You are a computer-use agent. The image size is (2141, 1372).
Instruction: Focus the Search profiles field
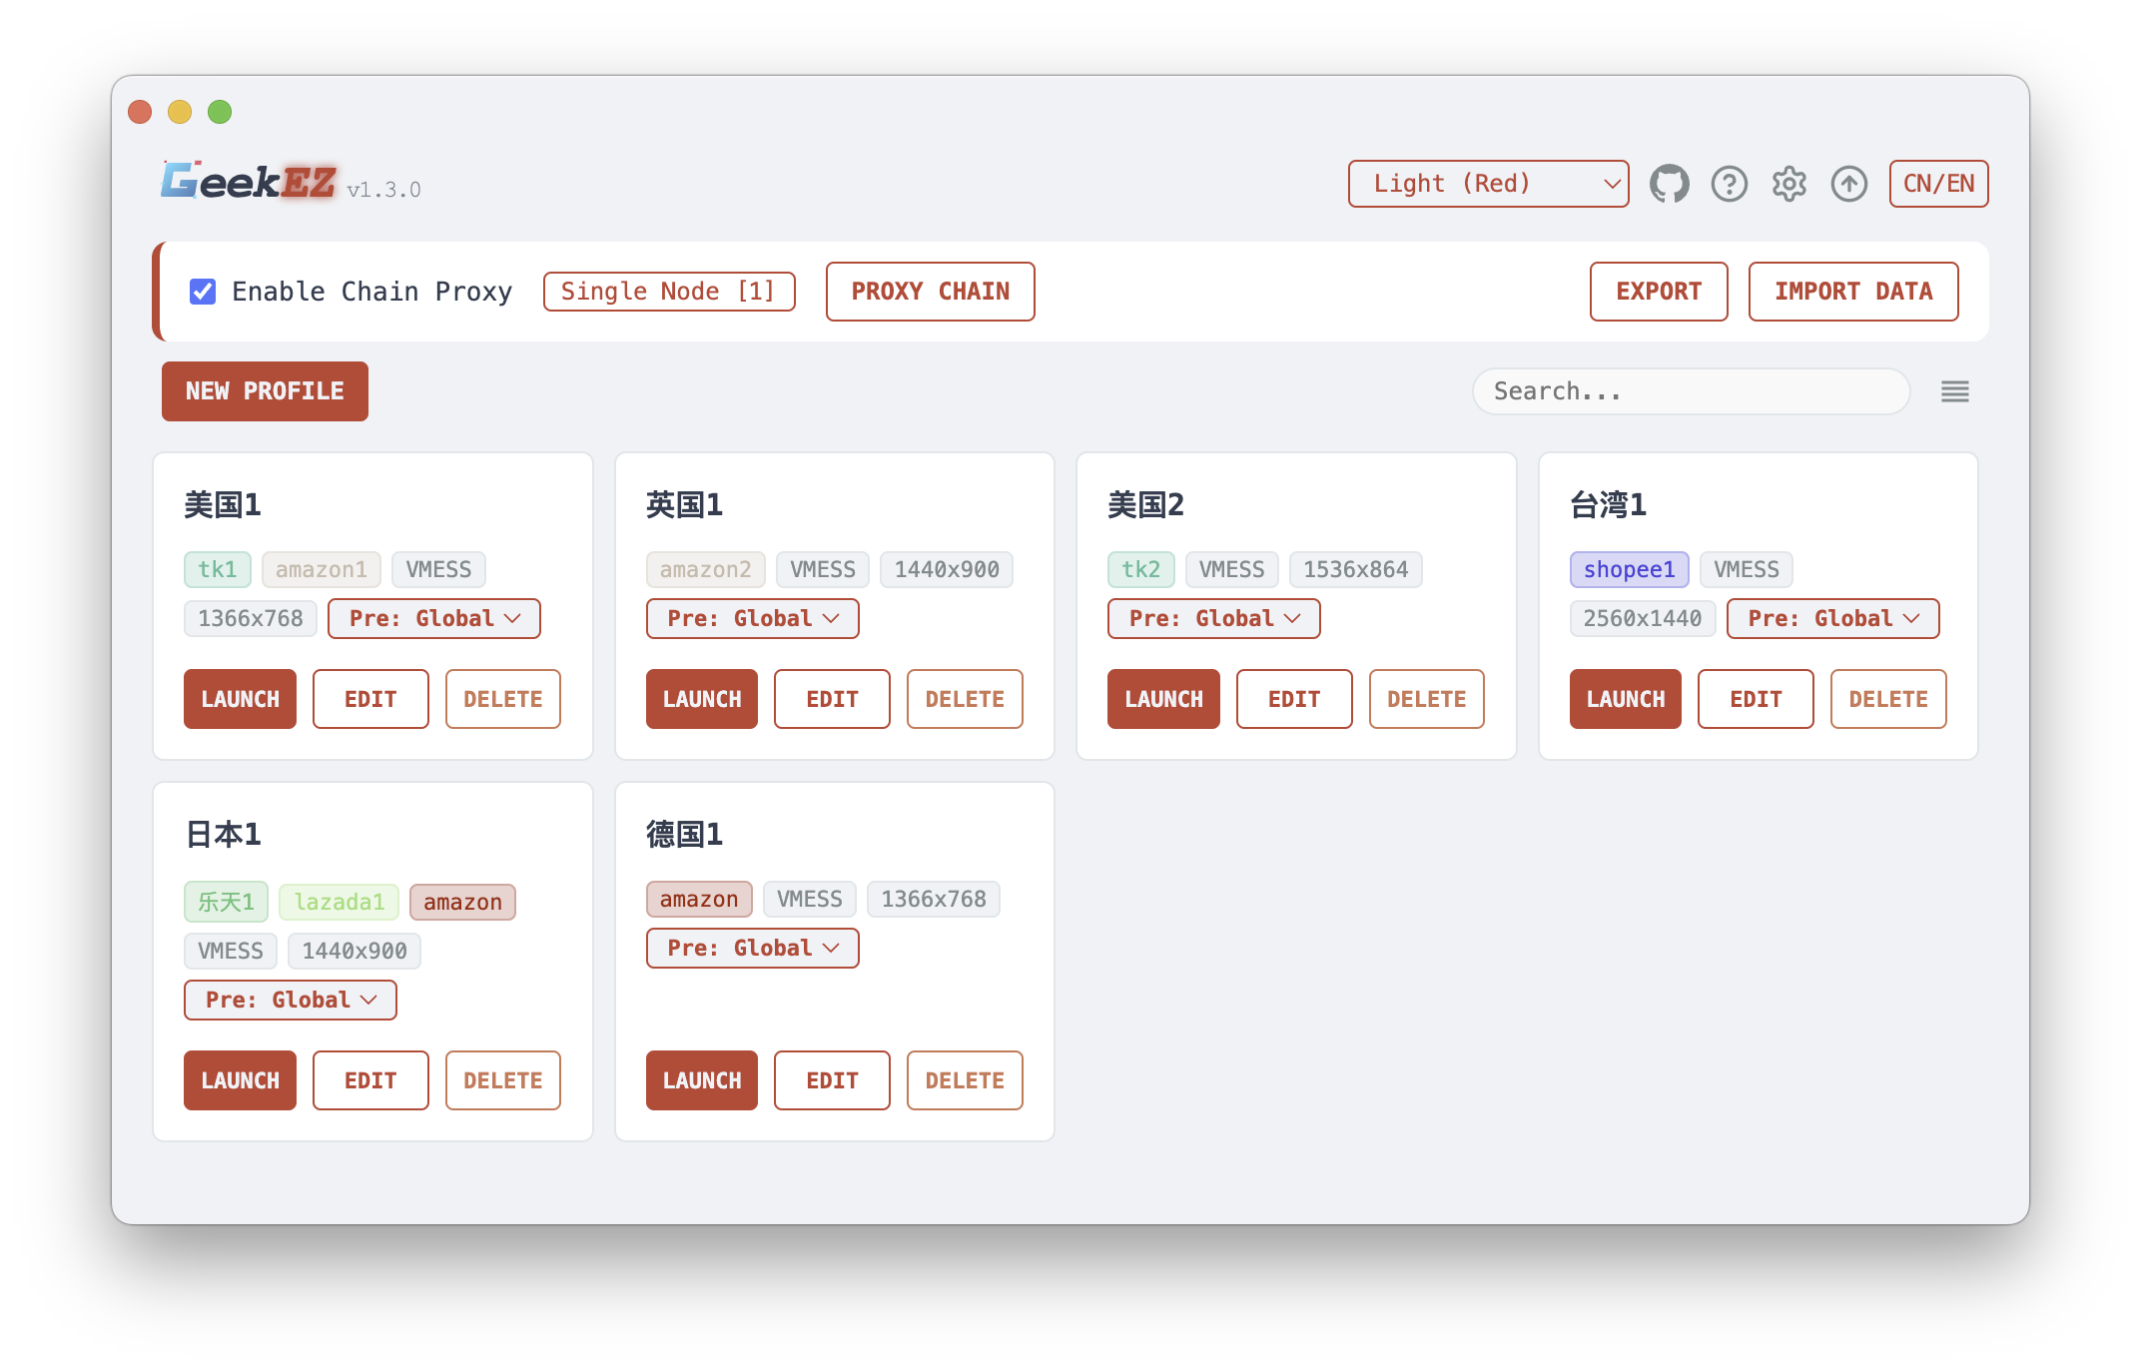(x=1691, y=391)
